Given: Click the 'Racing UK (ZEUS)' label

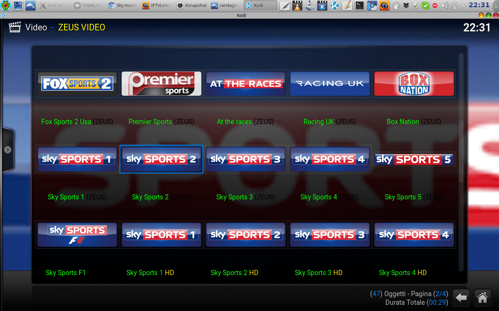Looking at the screenshot, I should (330, 122).
